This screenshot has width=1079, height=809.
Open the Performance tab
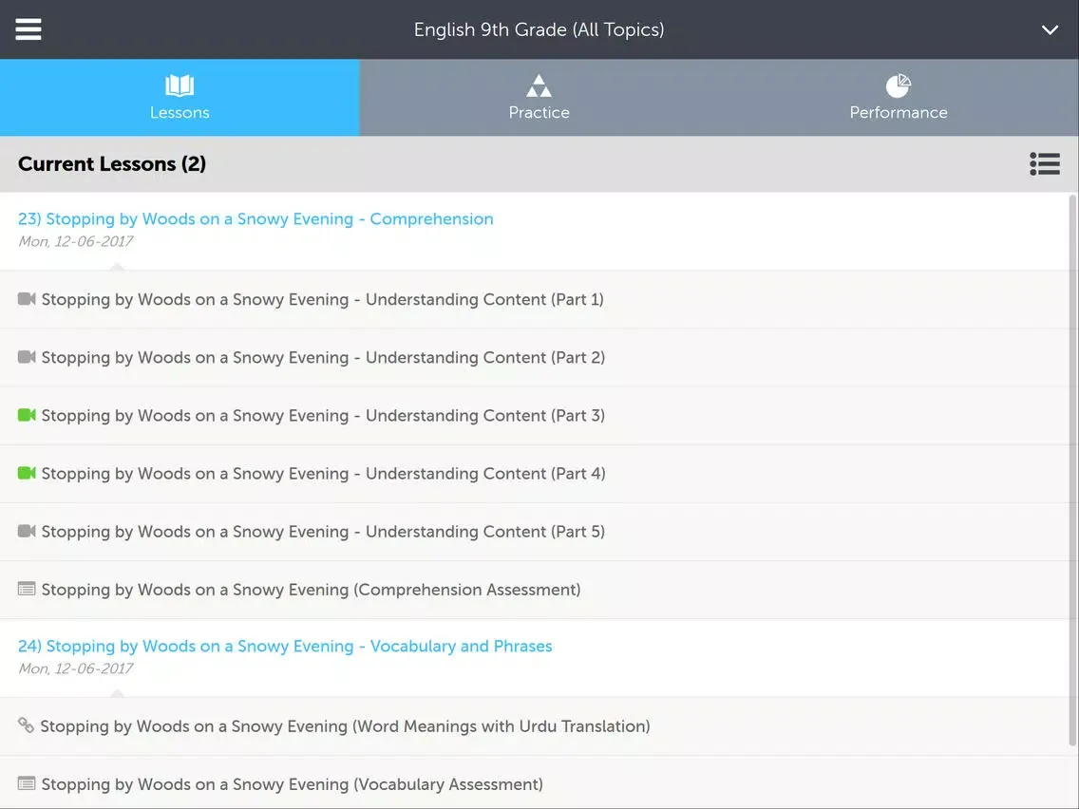click(898, 98)
